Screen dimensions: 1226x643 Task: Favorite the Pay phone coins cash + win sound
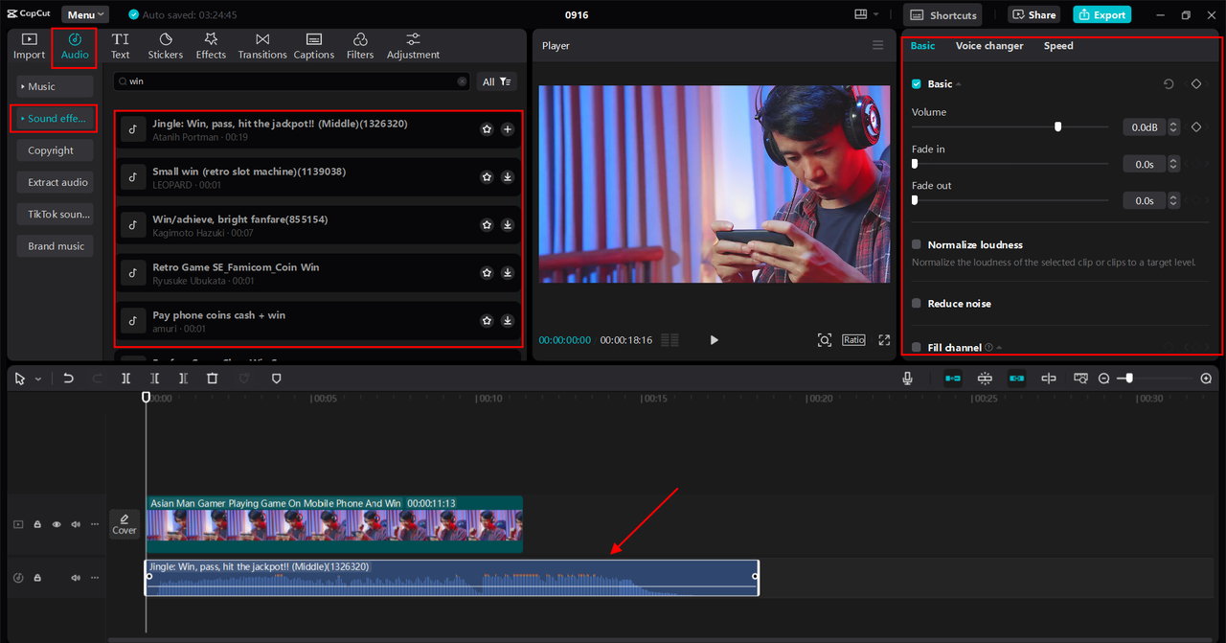click(x=487, y=320)
